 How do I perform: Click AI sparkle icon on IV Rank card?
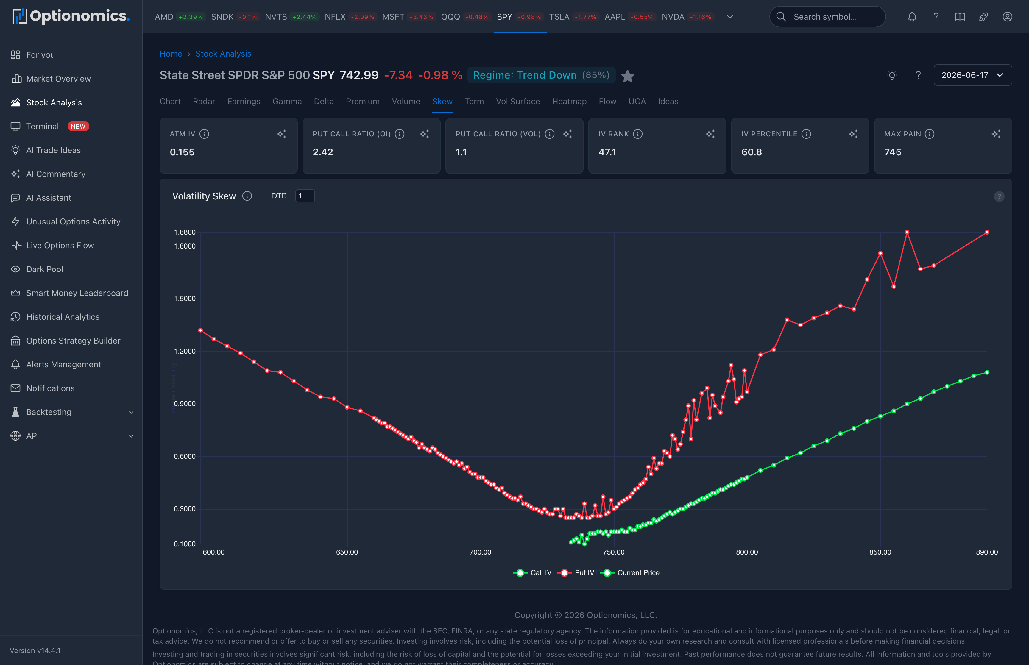tap(710, 134)
